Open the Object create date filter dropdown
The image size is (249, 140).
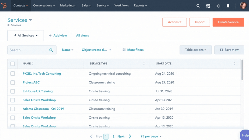click(96, 50)
